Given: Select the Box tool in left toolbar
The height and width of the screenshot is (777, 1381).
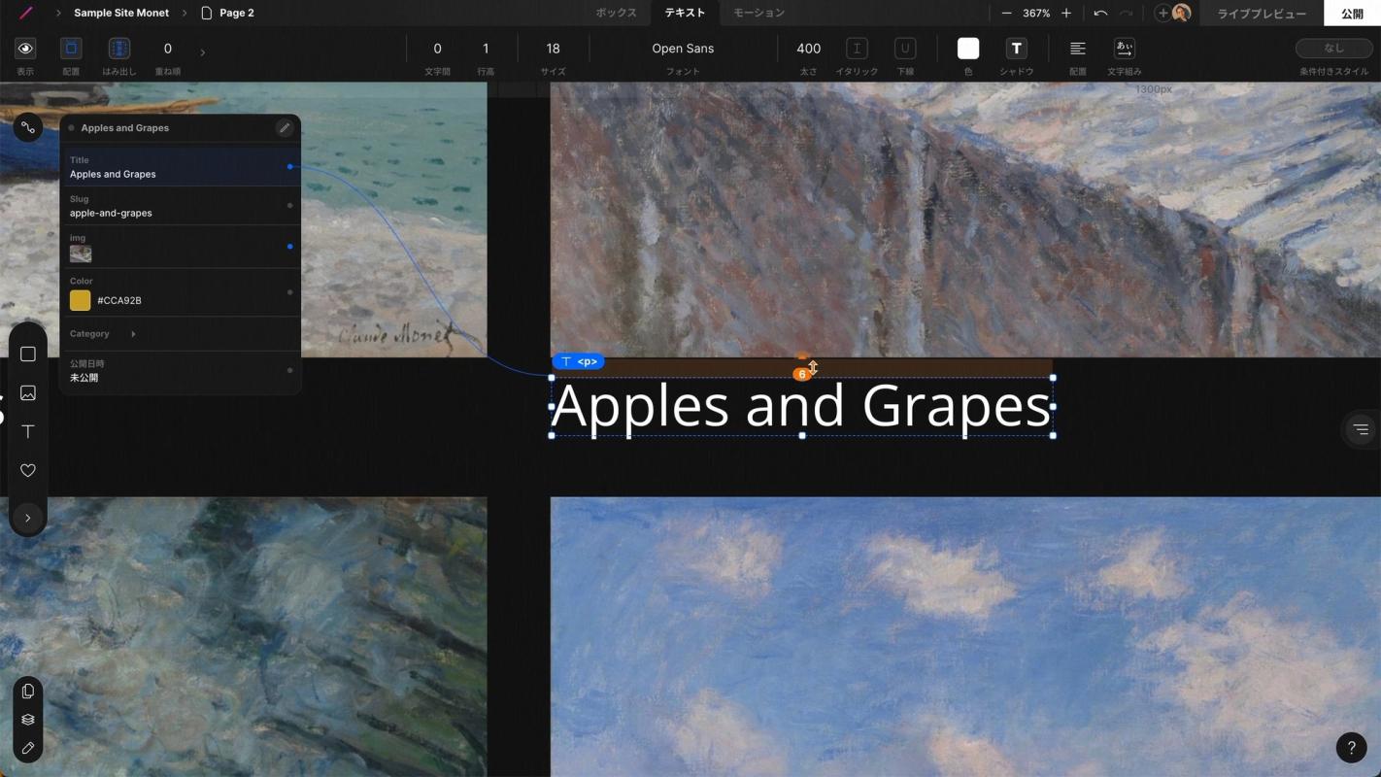Looking at the screenshot, I should tap(28, 355).
